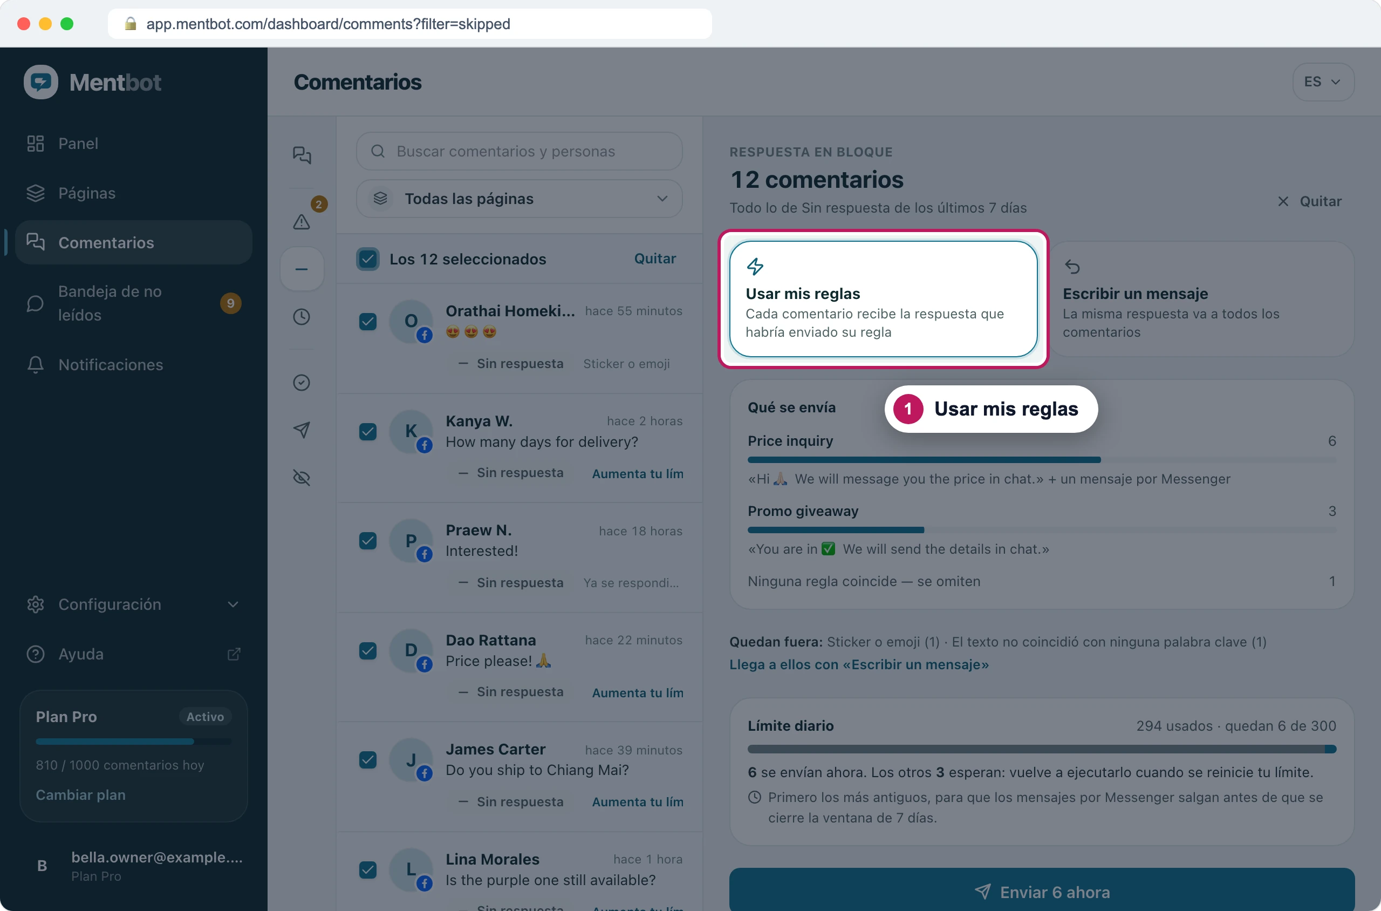
Task: Expand the Configuración menu
Action: pyautogui.click(x=134, y=604)
